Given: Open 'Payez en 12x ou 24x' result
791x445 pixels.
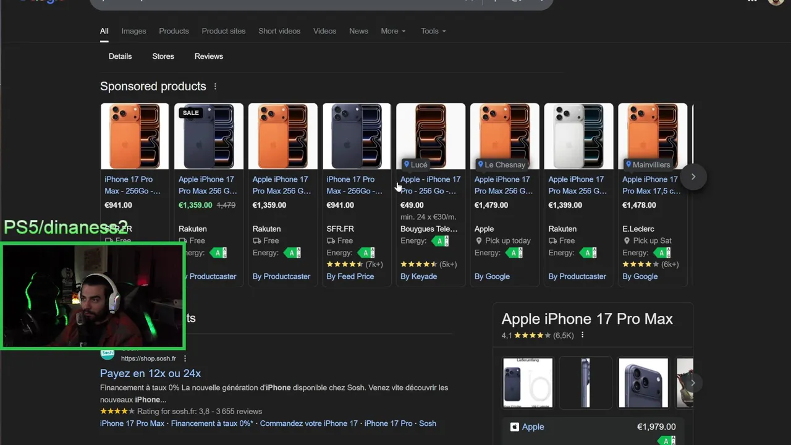Looking at the screenshot, I should [150, 373].
